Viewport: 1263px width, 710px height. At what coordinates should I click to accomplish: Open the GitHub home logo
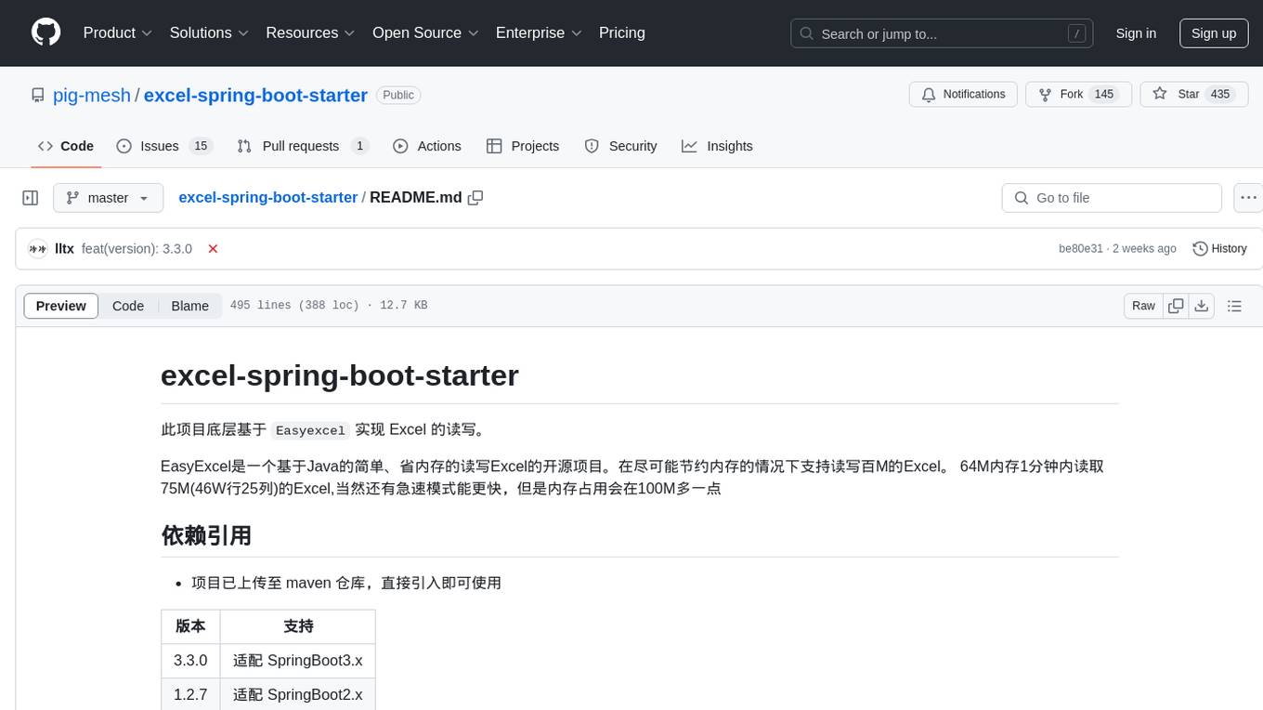[x=46, y=33]
